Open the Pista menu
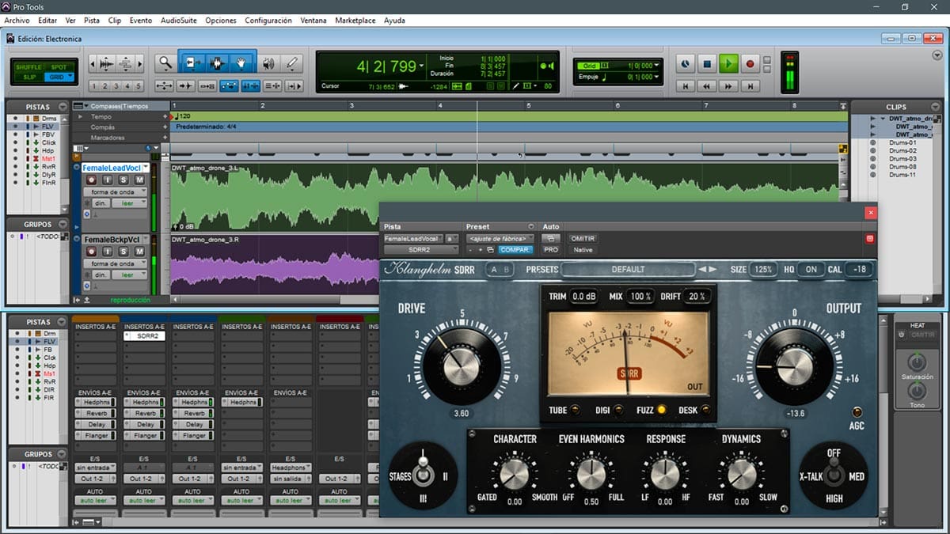The image size is (950, 534). [x=92, y=20]
